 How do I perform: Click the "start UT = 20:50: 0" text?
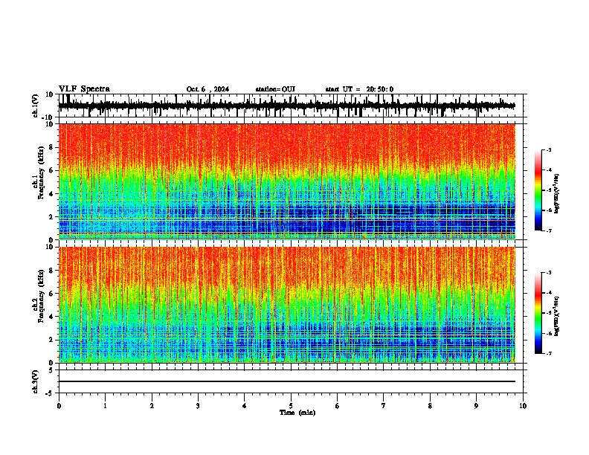click(359, 89)
